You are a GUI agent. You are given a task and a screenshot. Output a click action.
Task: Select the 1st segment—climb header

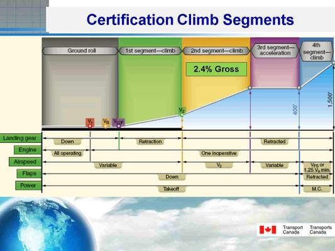click(150, 51)
